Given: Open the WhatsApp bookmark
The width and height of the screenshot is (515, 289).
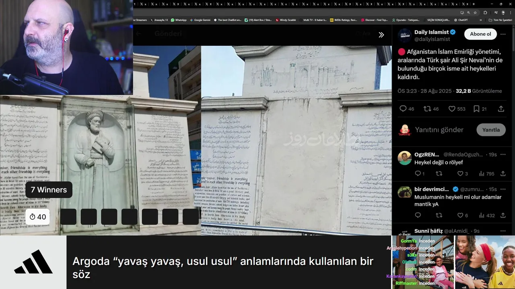Looking at the screenshot, I should tap(179, 20).
